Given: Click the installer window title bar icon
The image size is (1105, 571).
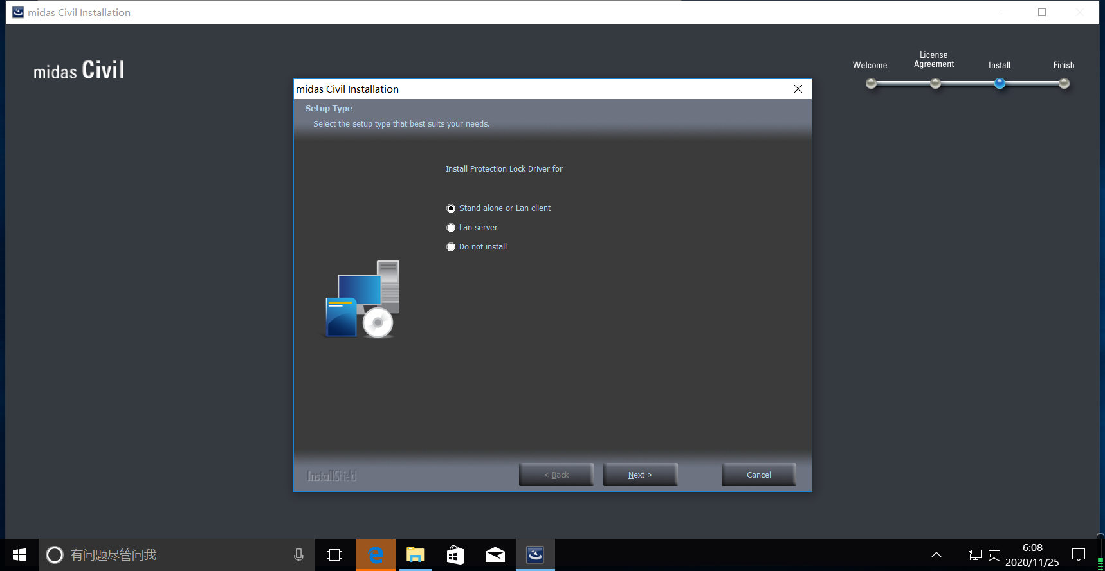Looking at the screenshot, I should pyautogui.click(x=18, y=12).
